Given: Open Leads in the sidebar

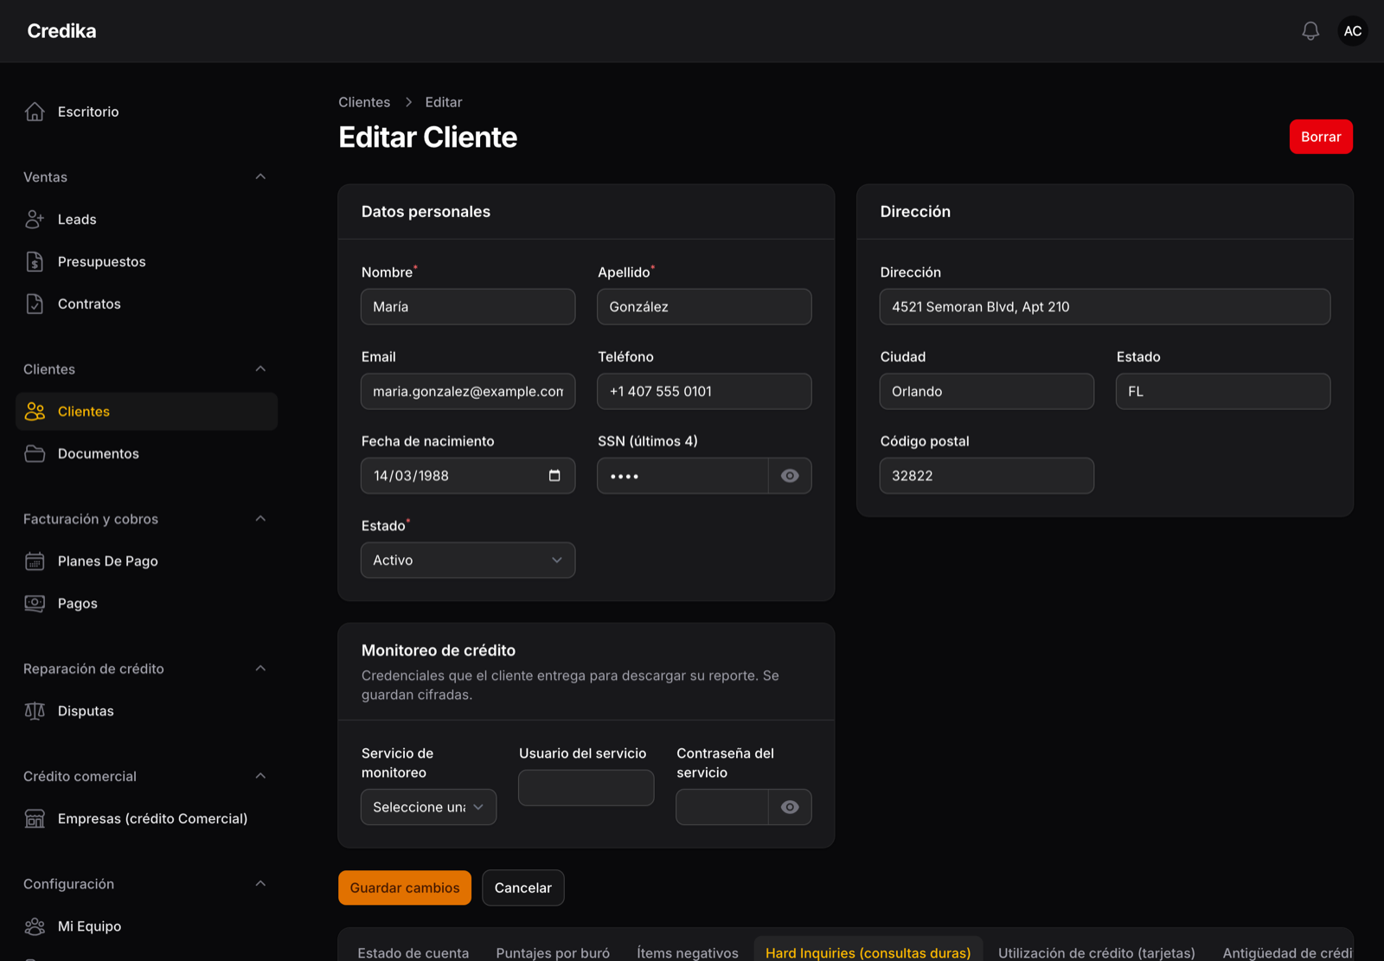Looking at the screenshot, I should [146, 220].
